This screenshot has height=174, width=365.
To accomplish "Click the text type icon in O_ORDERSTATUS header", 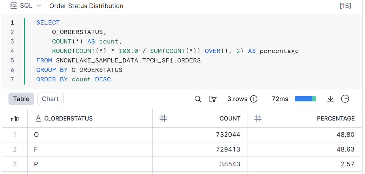I will [x=39, y=118].
